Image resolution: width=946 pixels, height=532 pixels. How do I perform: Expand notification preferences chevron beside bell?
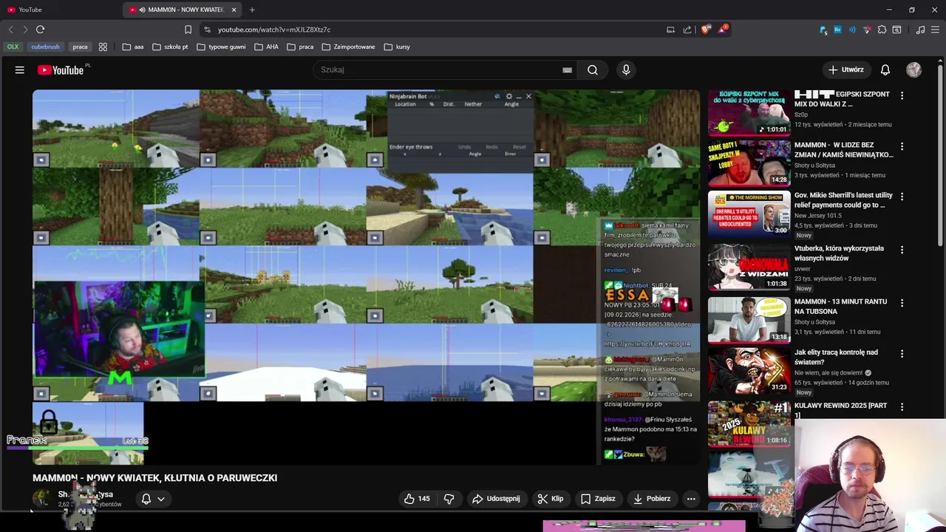[x=161, y=499]
